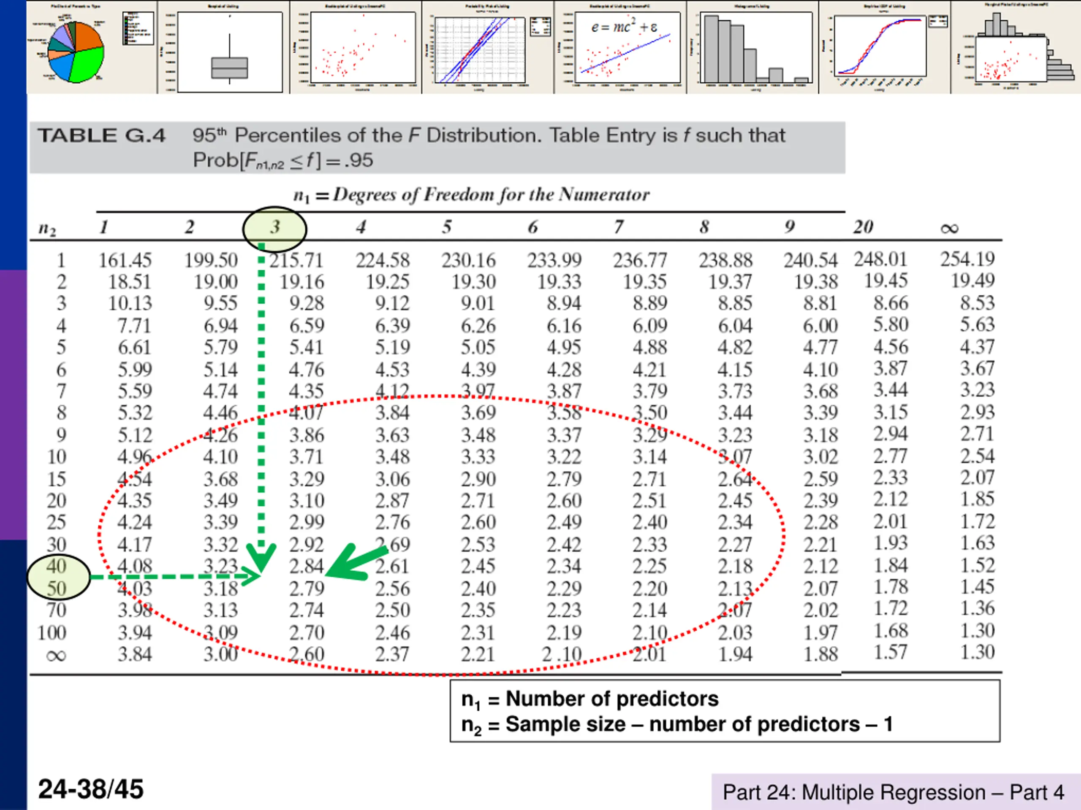This screenshot has height=810, width=1081.
Task: Click the infinity column header
Action: [949, 229]
